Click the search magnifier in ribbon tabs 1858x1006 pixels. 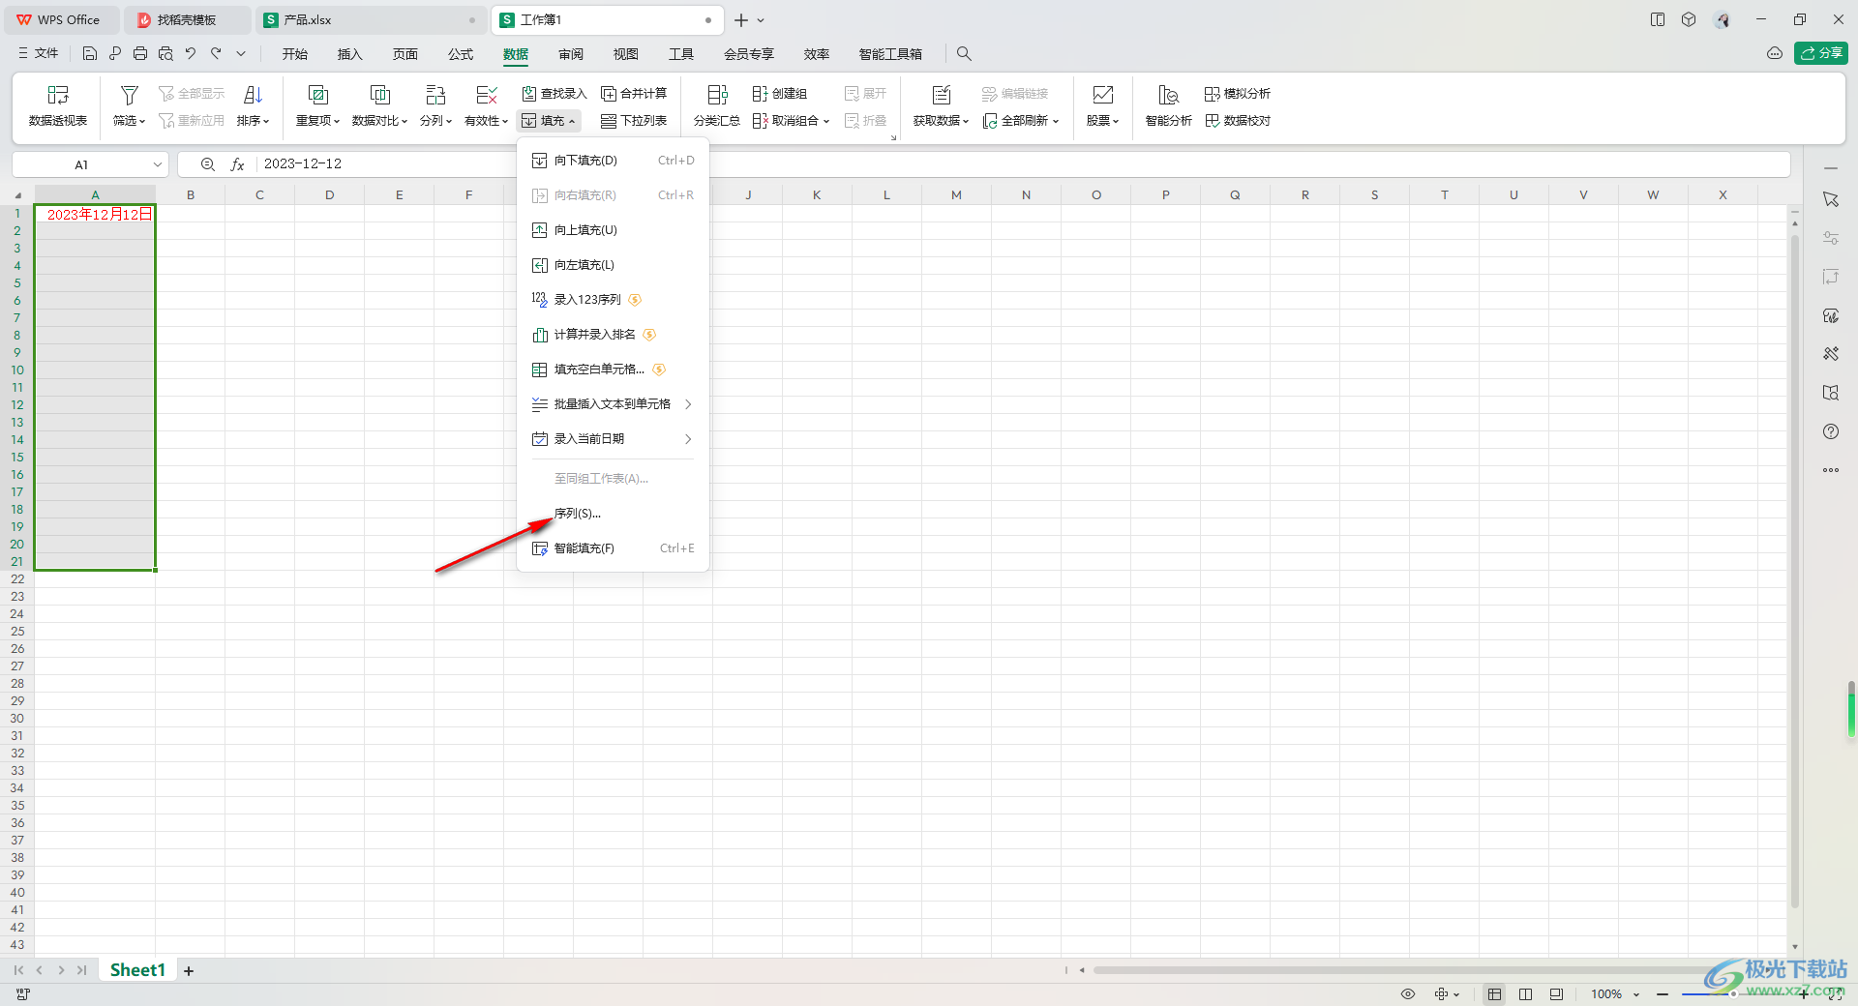964,54
